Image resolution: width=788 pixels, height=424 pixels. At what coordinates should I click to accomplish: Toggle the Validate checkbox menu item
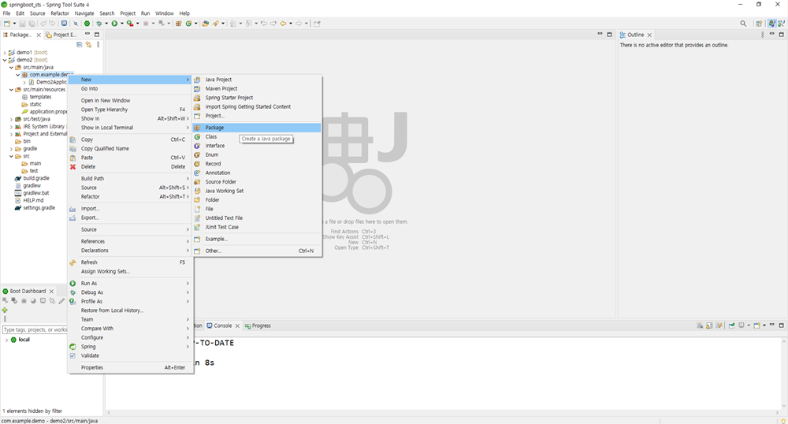pyautogui.click(x=72, y=355)
